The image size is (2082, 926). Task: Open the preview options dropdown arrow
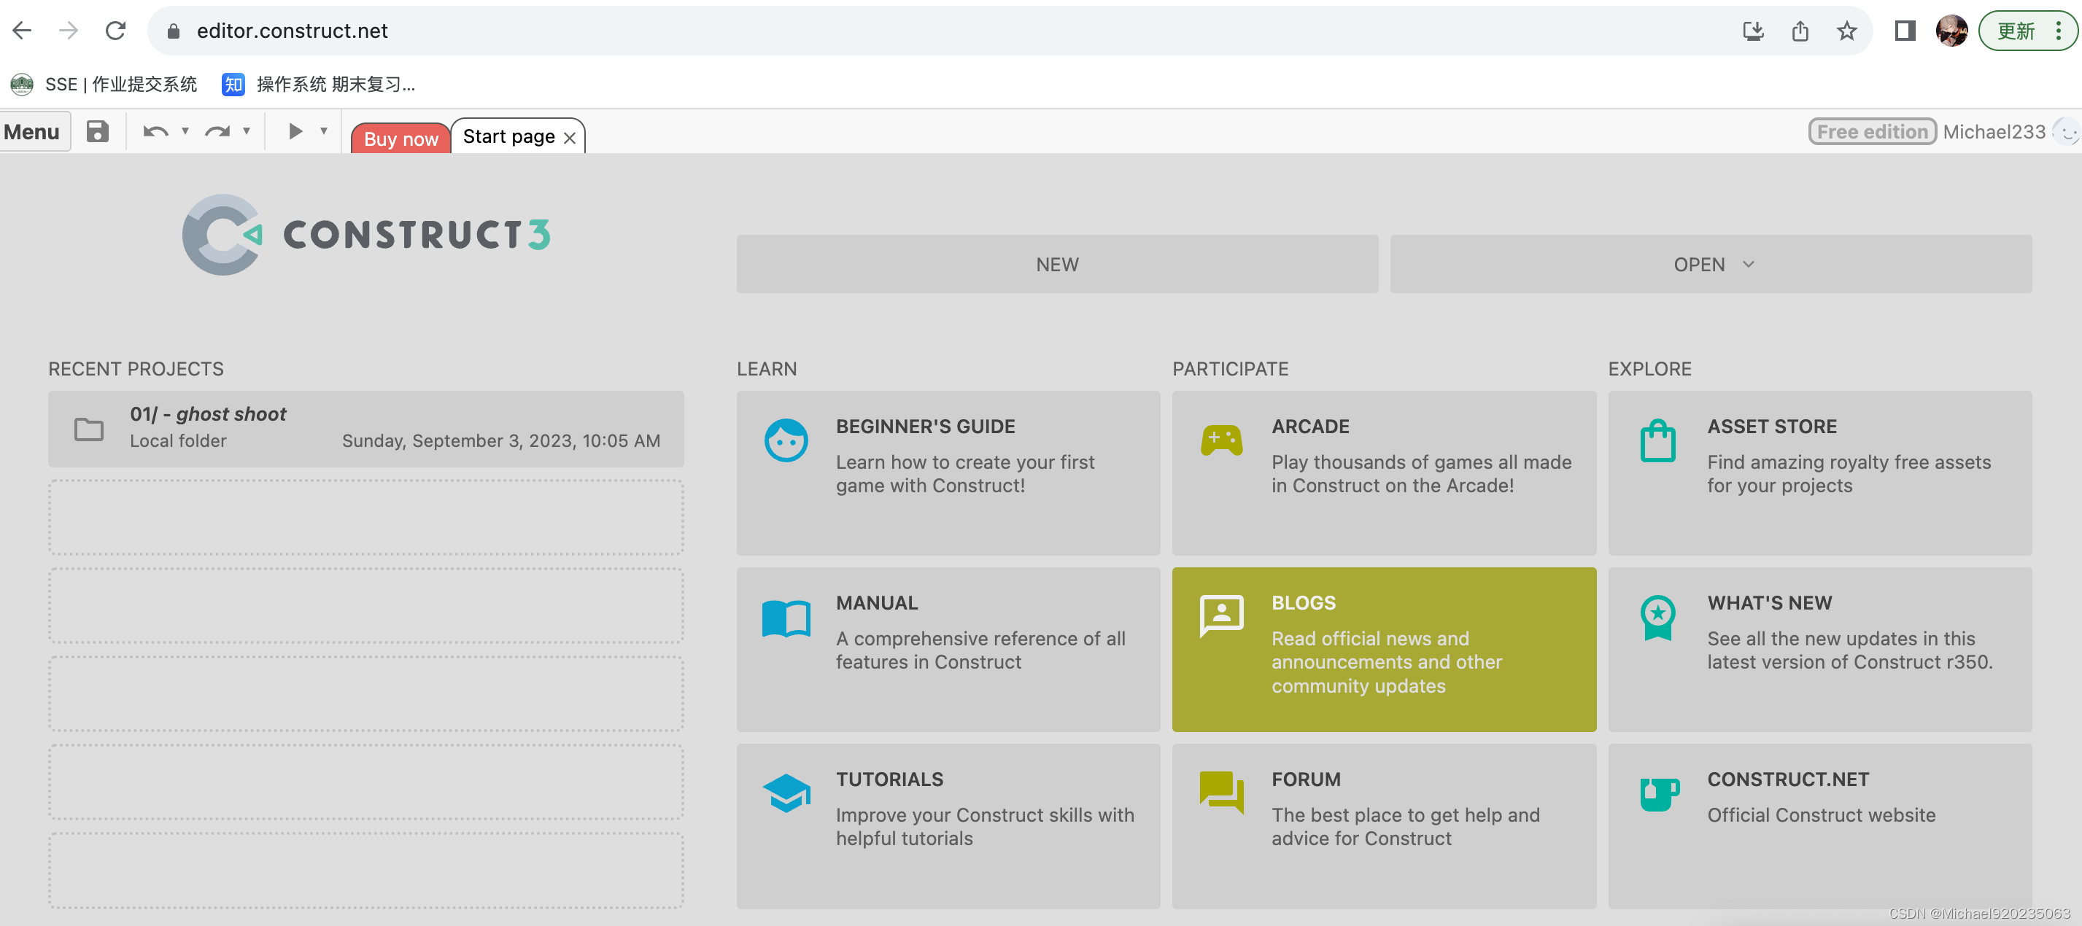point(323,131)
